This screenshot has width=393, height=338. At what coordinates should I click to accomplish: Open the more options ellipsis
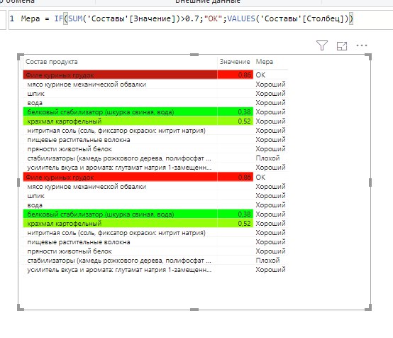pos(362,45)
